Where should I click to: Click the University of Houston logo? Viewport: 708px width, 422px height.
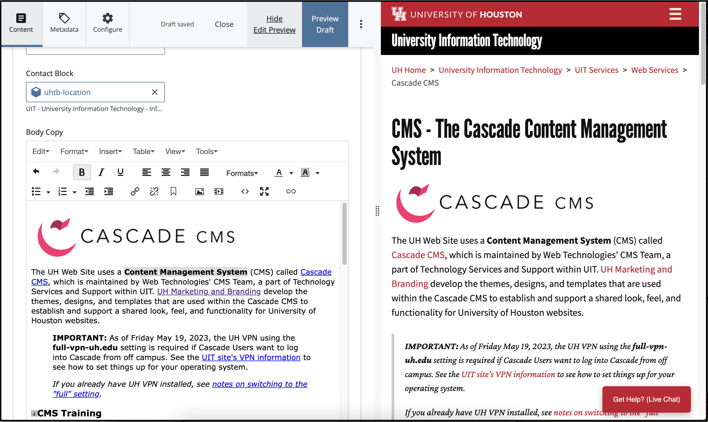456,14
